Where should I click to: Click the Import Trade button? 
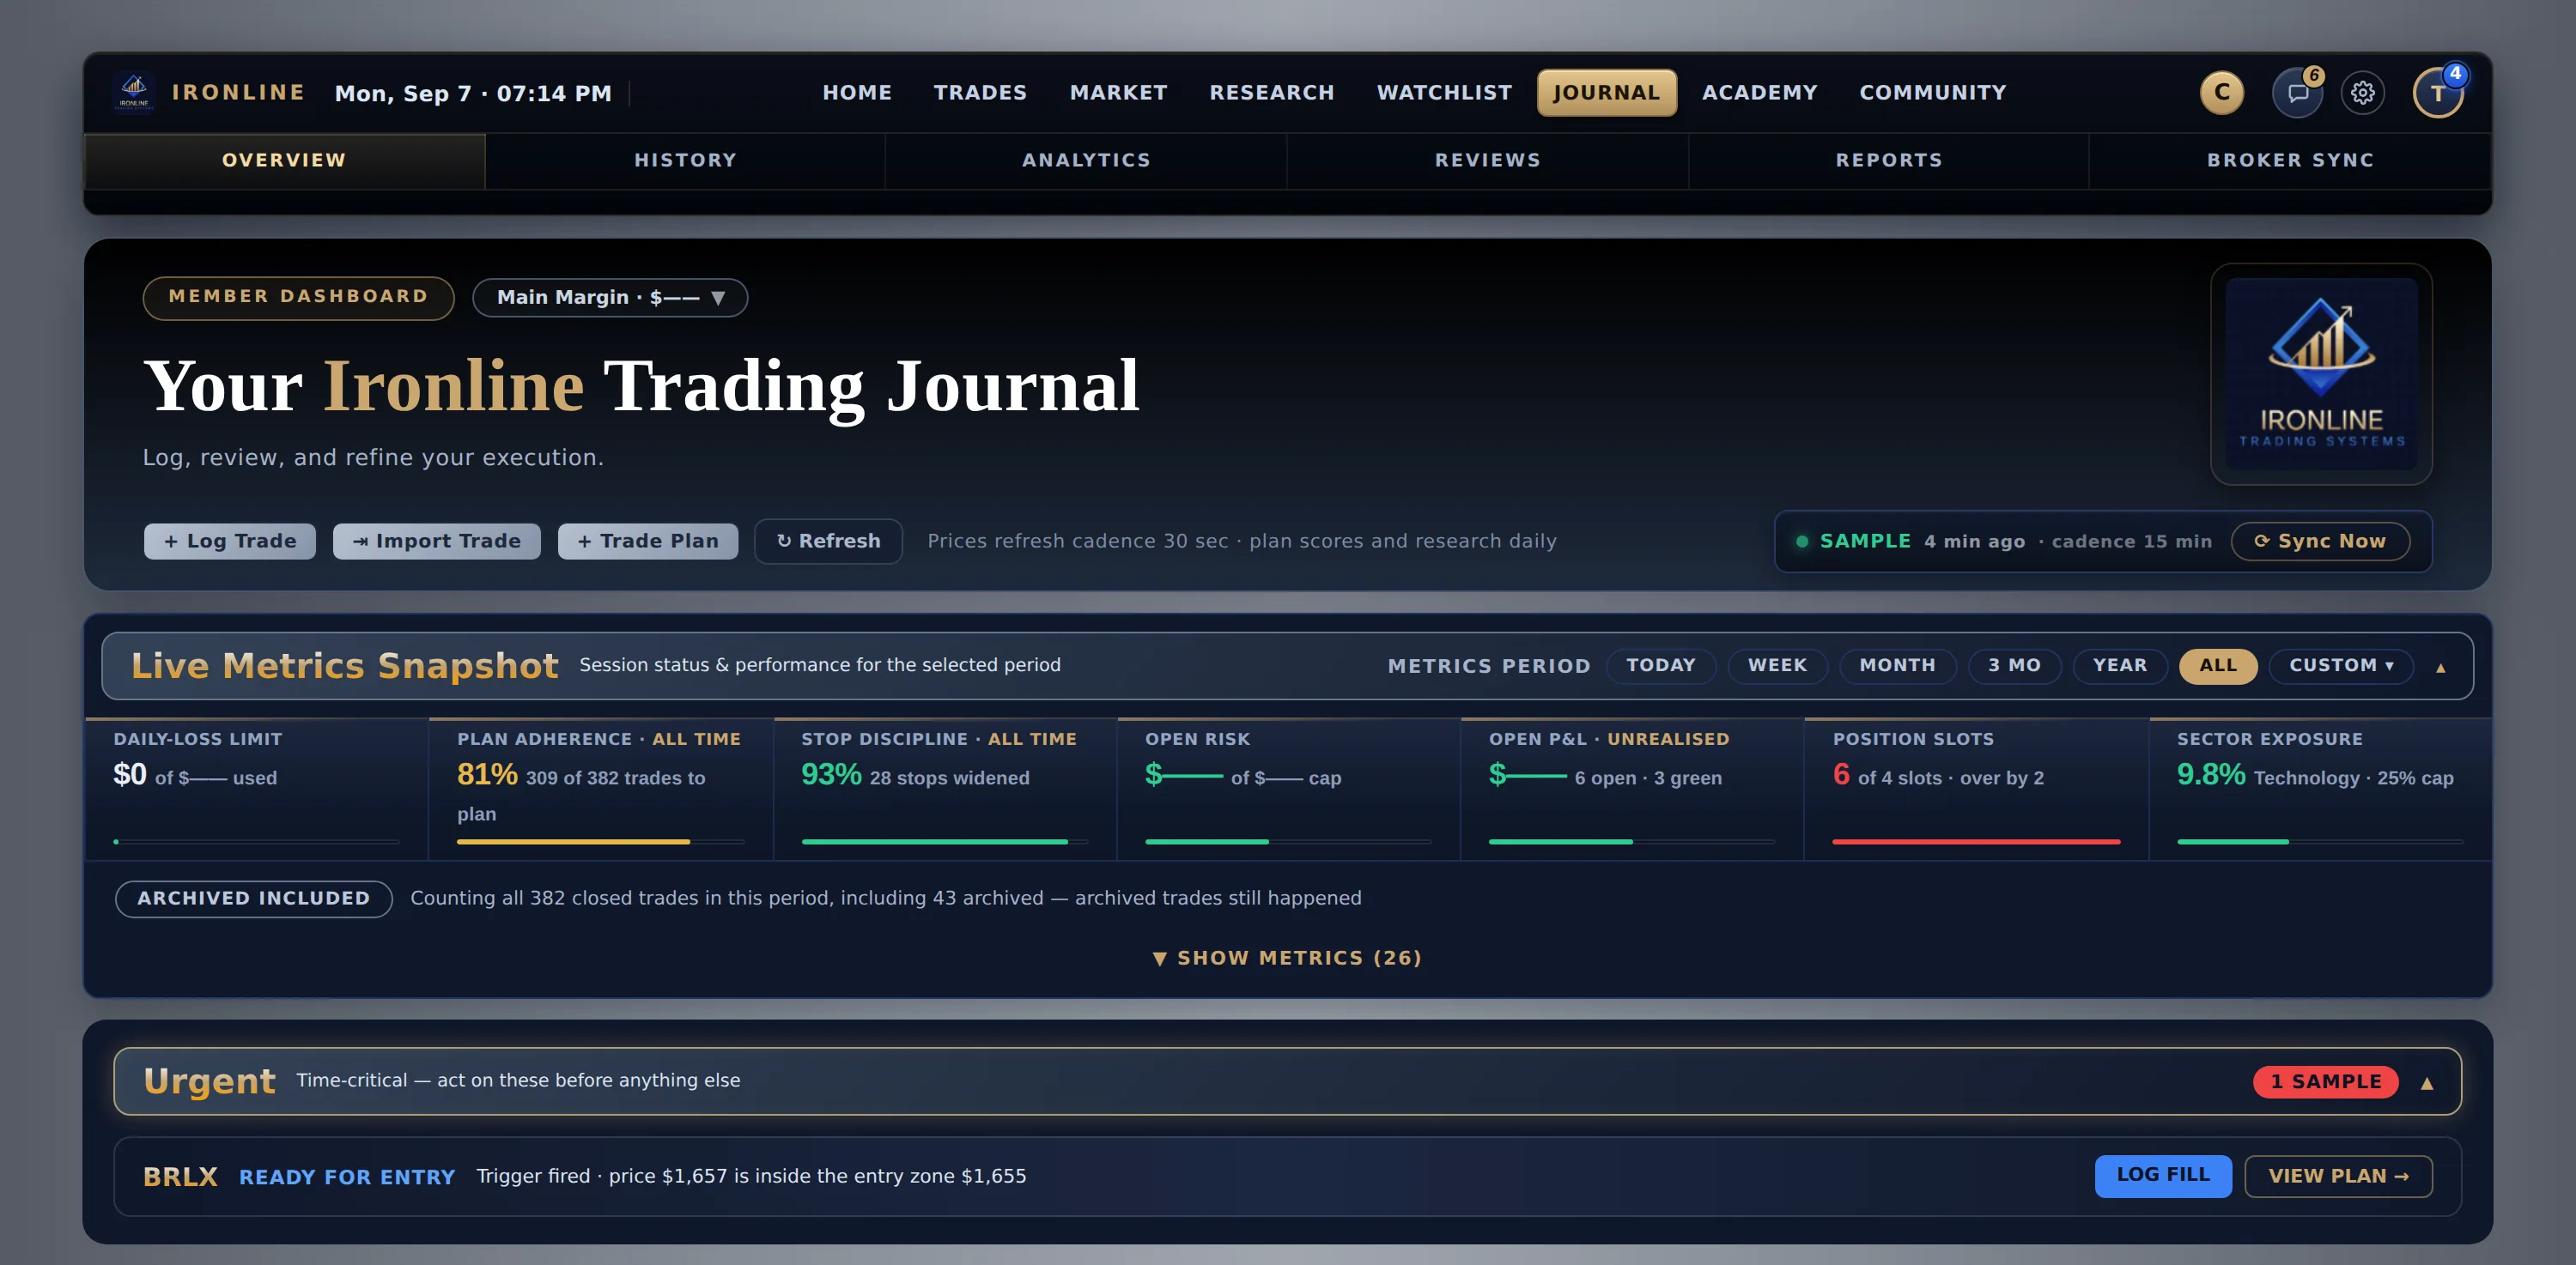(436, 542)
